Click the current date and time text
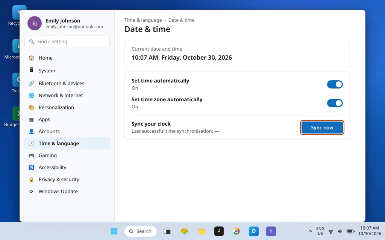The height and width of the screenshot is (240, 385). 182,57
